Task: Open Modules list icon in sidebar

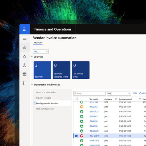Action: pos(25,83)
